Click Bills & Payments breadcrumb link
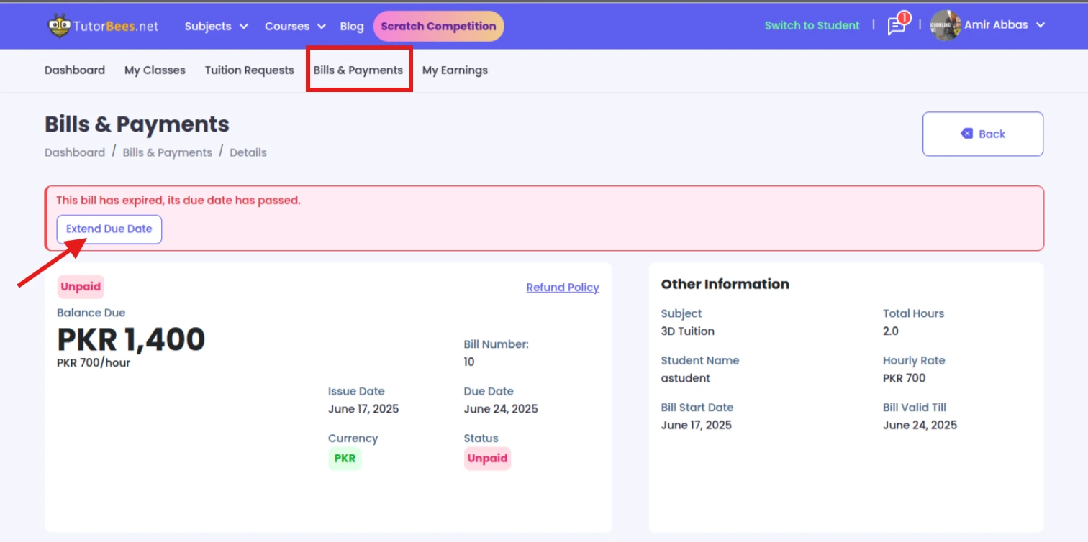 pos(167,152)
